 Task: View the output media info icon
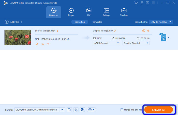coord(144,31)
